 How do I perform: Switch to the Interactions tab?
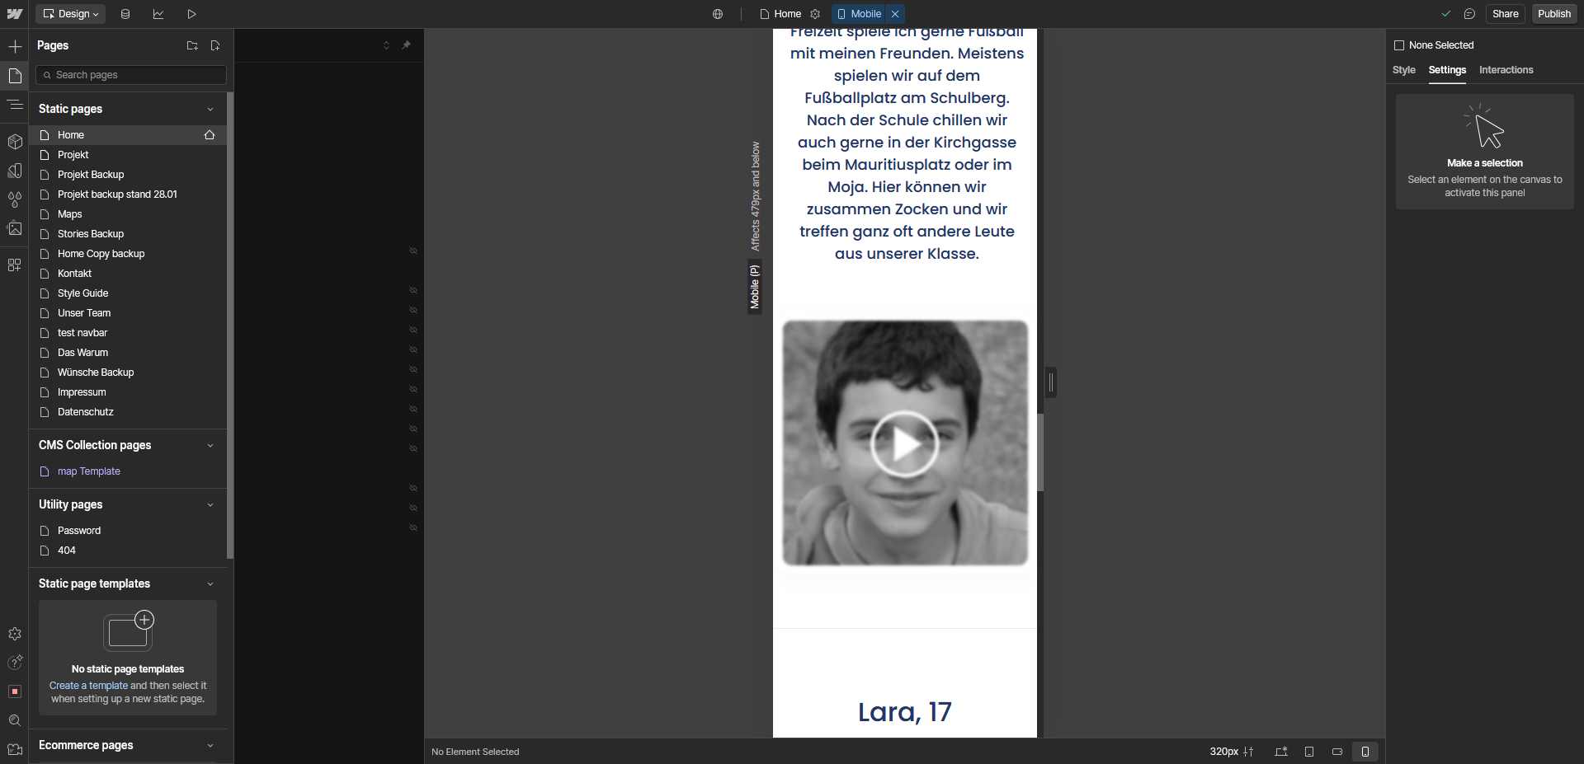pos(1506,70)
